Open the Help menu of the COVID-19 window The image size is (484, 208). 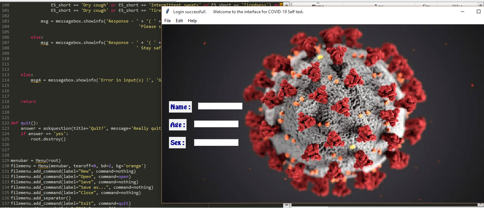coord(192,21)
